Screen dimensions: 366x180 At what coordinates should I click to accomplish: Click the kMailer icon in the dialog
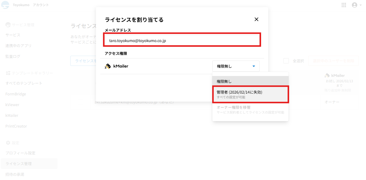108,66
